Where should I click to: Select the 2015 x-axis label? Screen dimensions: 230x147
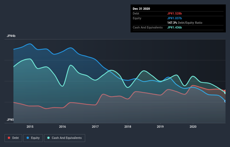pyautogui.click(x=30, y=127)
